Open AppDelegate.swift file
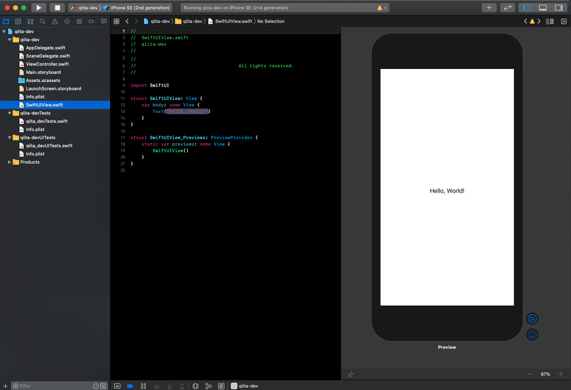 (45, 48)
